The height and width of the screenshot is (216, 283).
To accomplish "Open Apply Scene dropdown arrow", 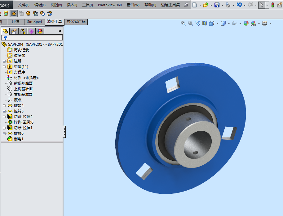I will [259, 23].
